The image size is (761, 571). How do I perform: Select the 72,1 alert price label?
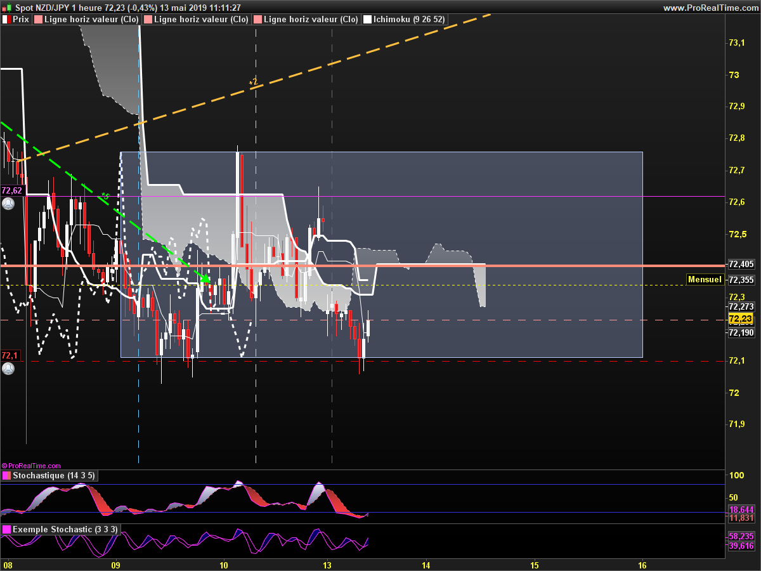pyautogui.click(x=10, y=355)
